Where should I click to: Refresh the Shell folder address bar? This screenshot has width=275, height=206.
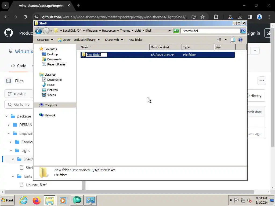(x=176, y=31)
